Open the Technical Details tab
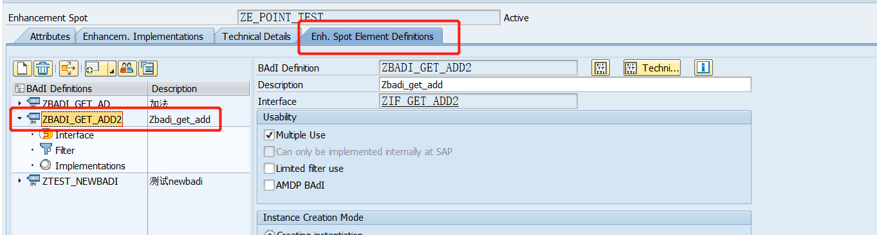 point(256,37)
